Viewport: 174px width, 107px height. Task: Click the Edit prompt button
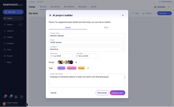tap(102, 93)
